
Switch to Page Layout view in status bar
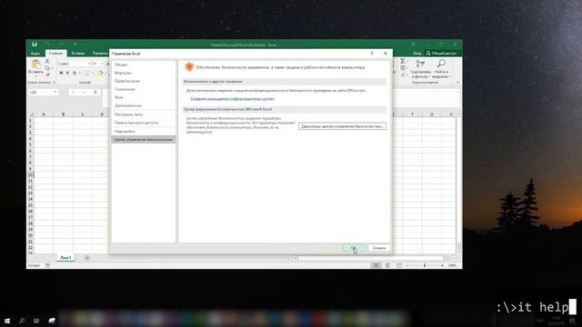click(x=387, y=265)
